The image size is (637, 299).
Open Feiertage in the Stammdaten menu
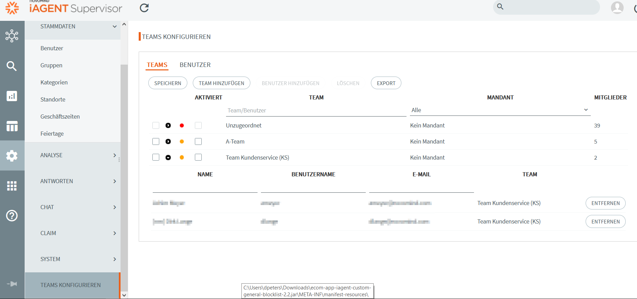point(52,134)
